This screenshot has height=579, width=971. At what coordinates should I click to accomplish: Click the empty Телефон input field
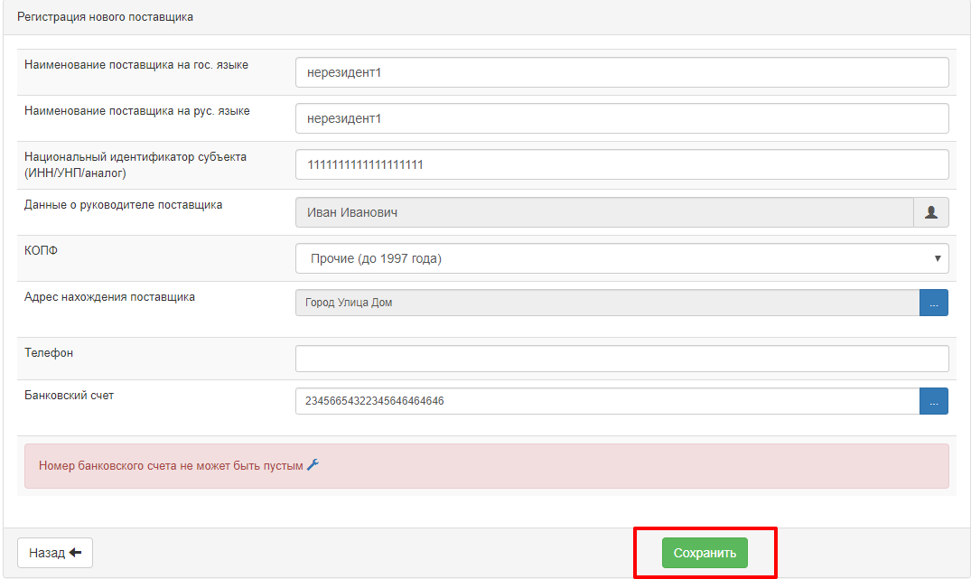[x=621, y=359]
